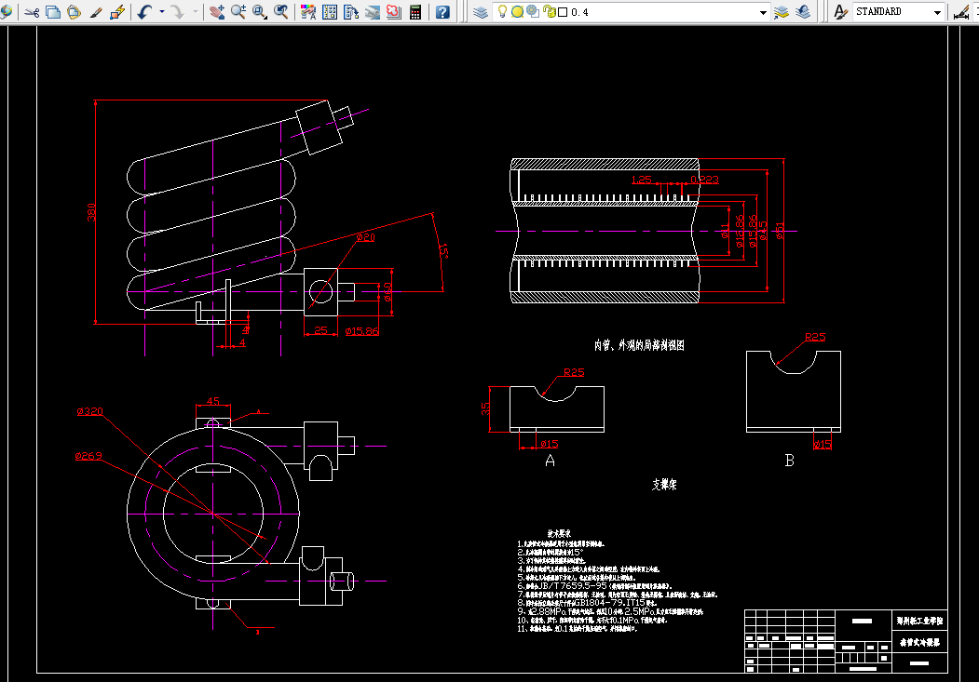Image resolution: width=979 pixels, height=682 pixels.
Task: Select the Match Properties brush icon
Action: (96, 12)
